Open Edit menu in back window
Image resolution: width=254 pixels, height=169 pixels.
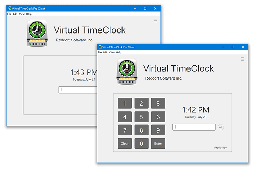15,14
